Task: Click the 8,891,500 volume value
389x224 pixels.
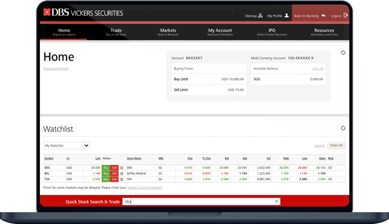Action: point(263,179)
